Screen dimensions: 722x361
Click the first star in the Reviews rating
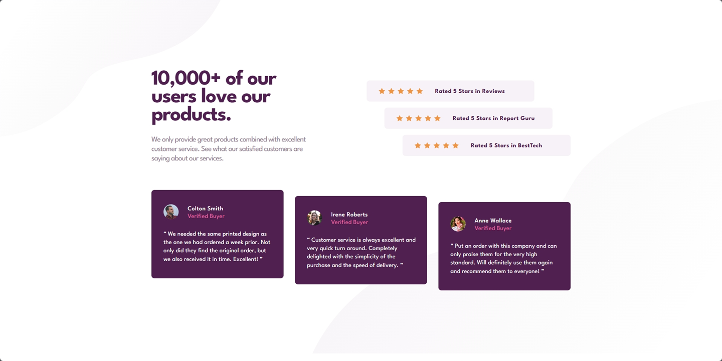click(382, 91)
